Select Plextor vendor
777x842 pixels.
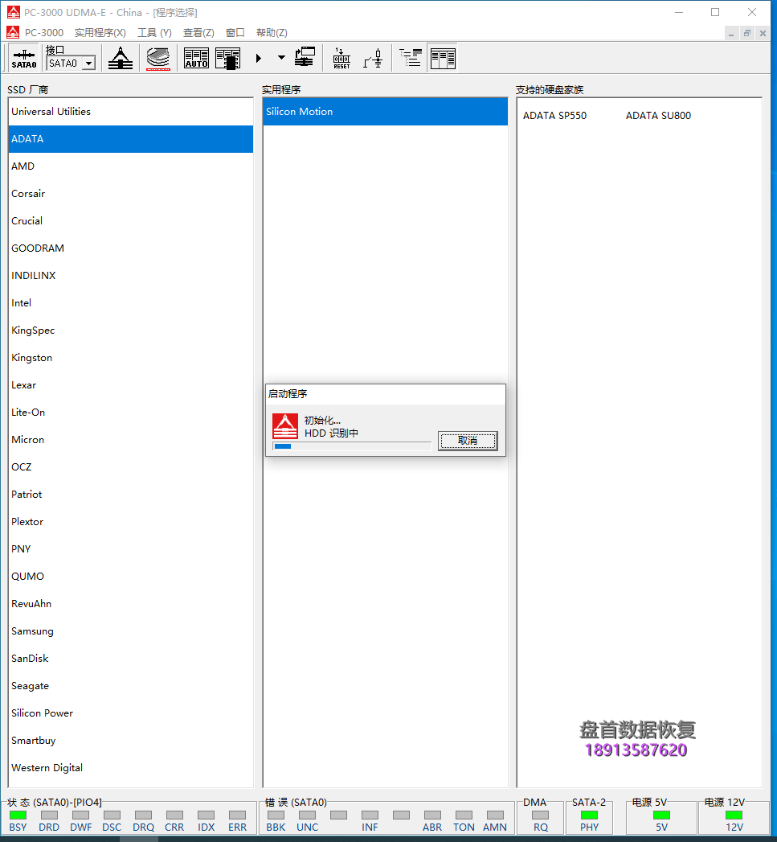pyautogui.click(x=131, y=522)
